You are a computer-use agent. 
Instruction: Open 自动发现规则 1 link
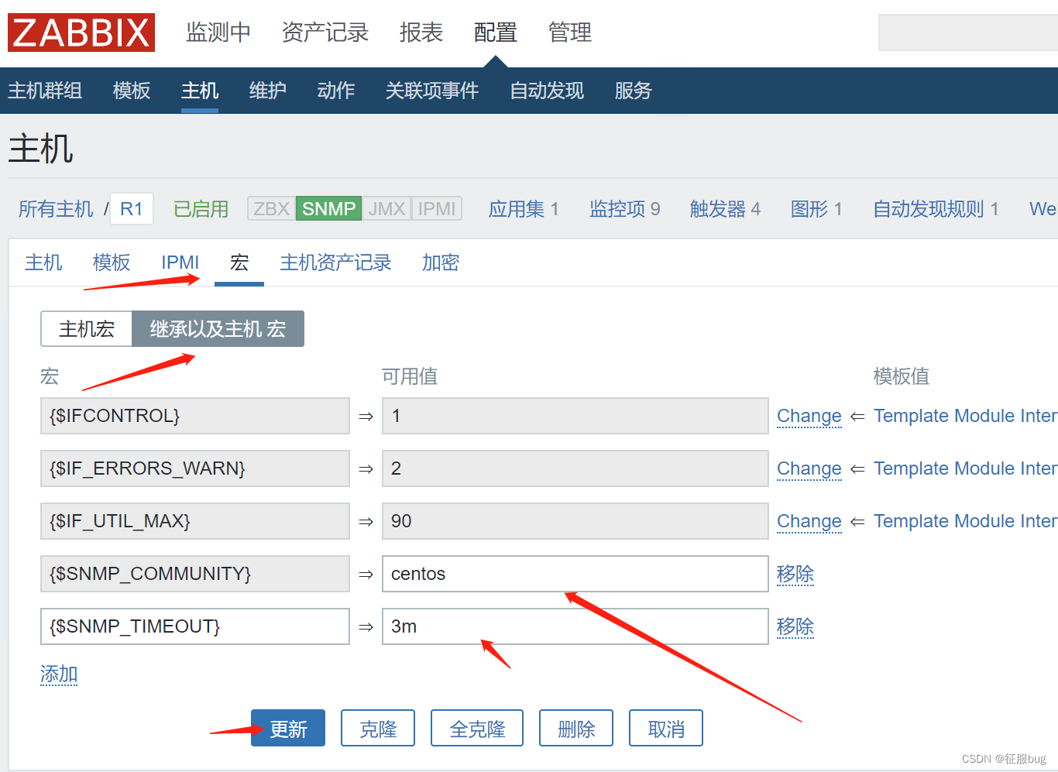[936, 209]
